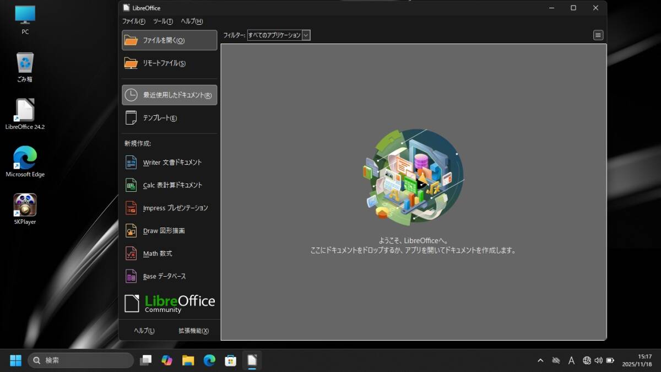Expand the フィルター application dropdown

point(306,35)
